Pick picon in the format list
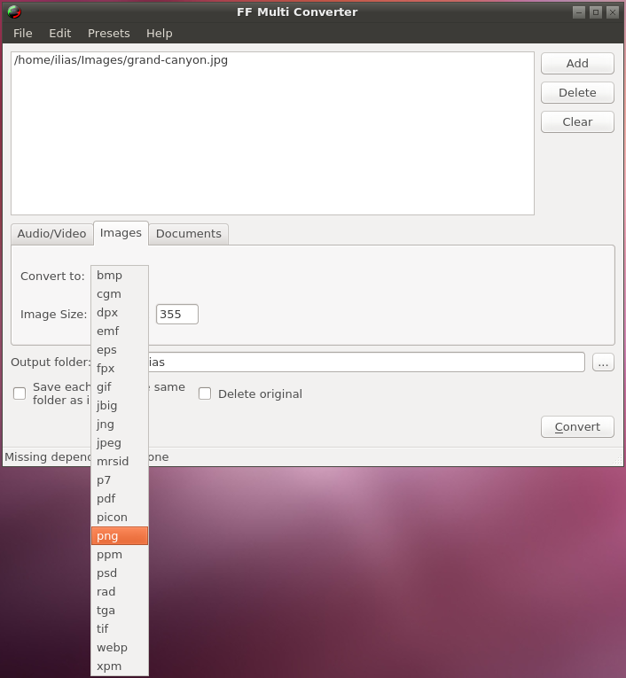Image resolution: width=626 pixels, height=678 pixels. pyautogui.click(x=120, y=518)
